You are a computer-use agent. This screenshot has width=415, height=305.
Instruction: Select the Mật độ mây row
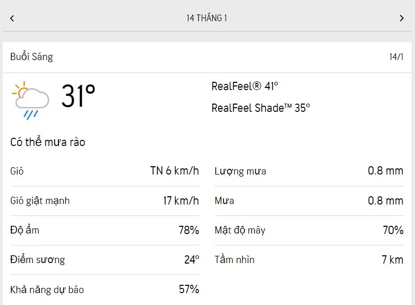tap(308, 230)
